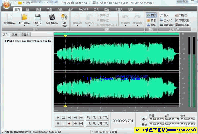Click the 从视频导入 clapperboard icon
This screenshot has width=198, height=134.
pyautogui.click(x=52, y=17)
